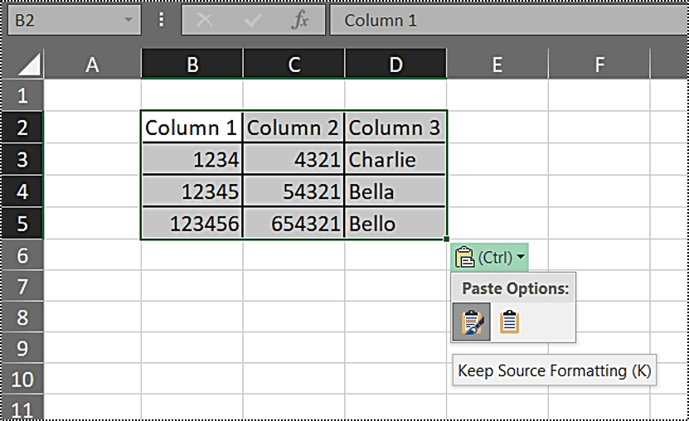
Task: Click inside the Name Box showing B2
Action: tap(62, 21)
